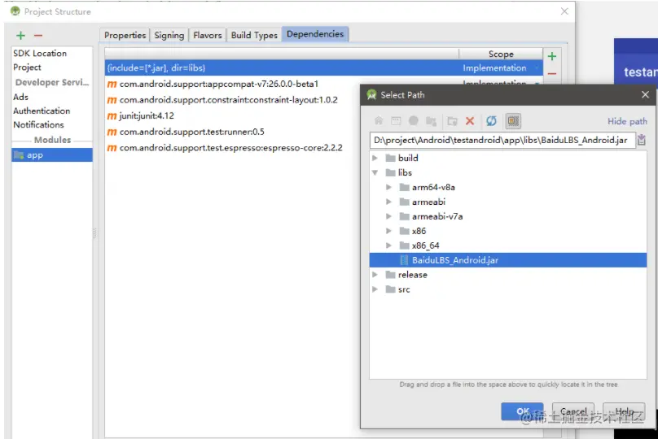Image resolution: width=658 pixels, height=439 pixels.
Task: Click the Project directory icon in Select Path
Action: (414, 121)
